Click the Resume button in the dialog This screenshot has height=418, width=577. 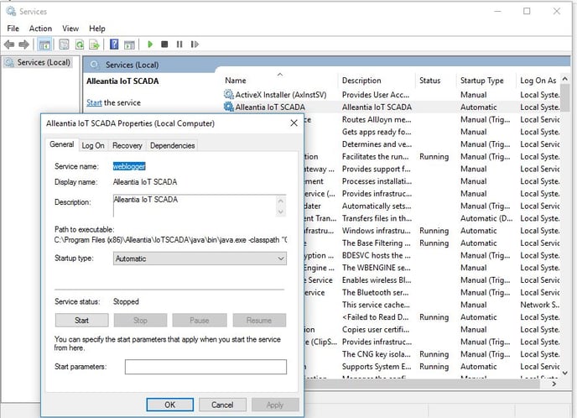(x=259, y=320)
